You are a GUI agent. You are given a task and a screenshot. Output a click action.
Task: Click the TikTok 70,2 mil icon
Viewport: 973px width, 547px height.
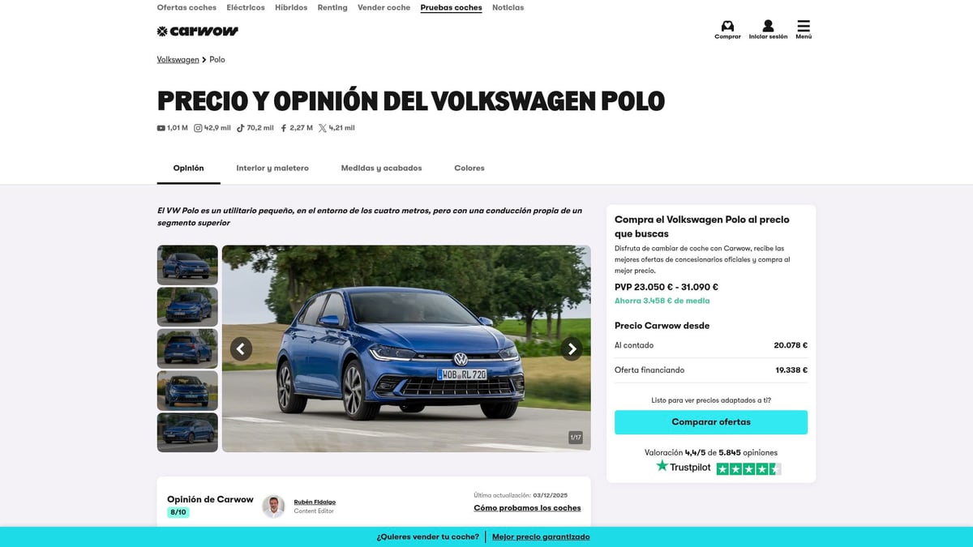pyautogui.click(x=241, y=128)
